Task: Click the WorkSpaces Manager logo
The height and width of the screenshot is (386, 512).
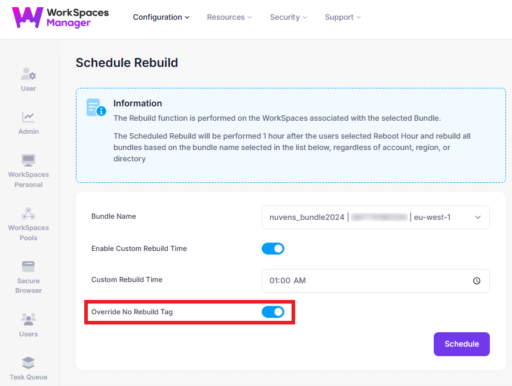Action: [x=60, y=17]
